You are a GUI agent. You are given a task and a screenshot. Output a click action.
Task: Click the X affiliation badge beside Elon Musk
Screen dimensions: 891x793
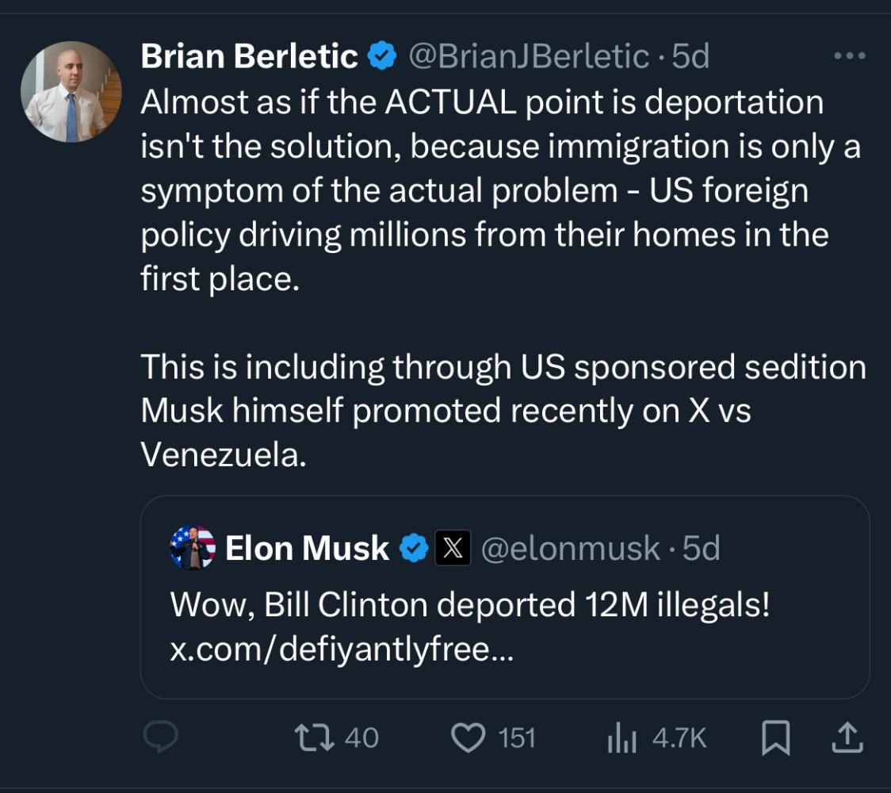point(453,548)
